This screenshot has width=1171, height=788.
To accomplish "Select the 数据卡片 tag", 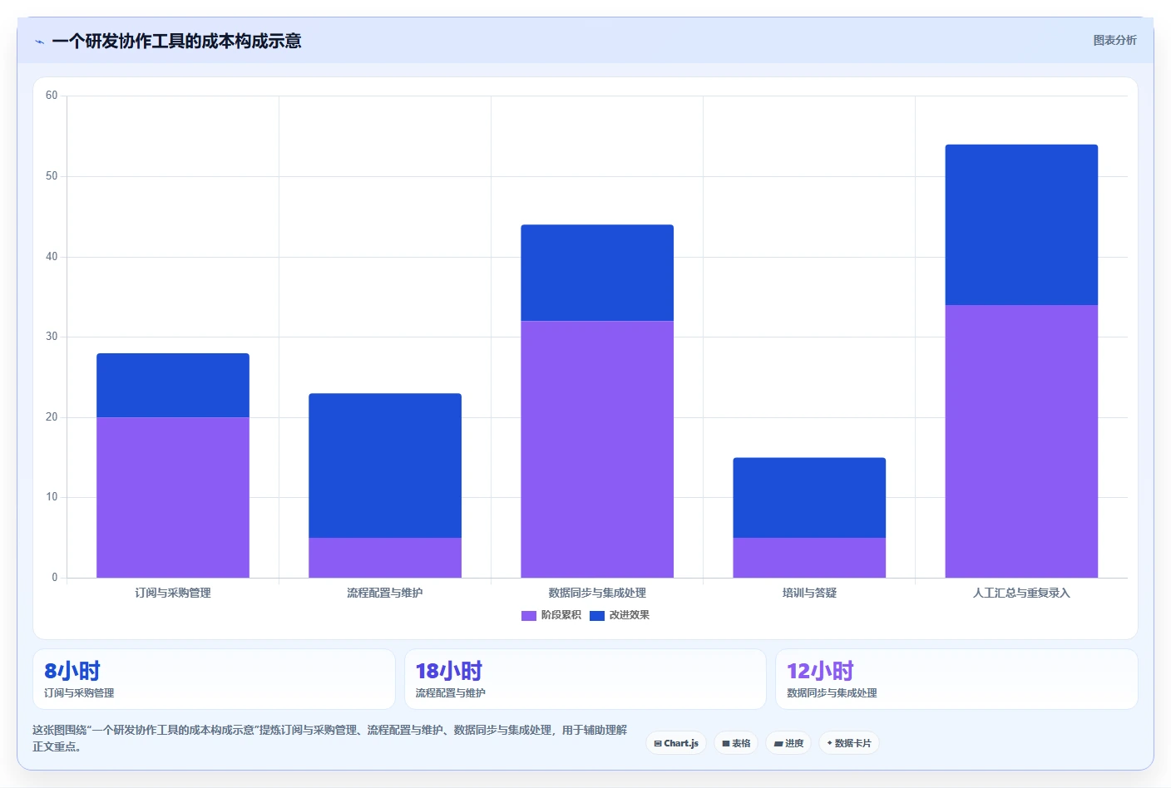I will [x=849, y=743].
